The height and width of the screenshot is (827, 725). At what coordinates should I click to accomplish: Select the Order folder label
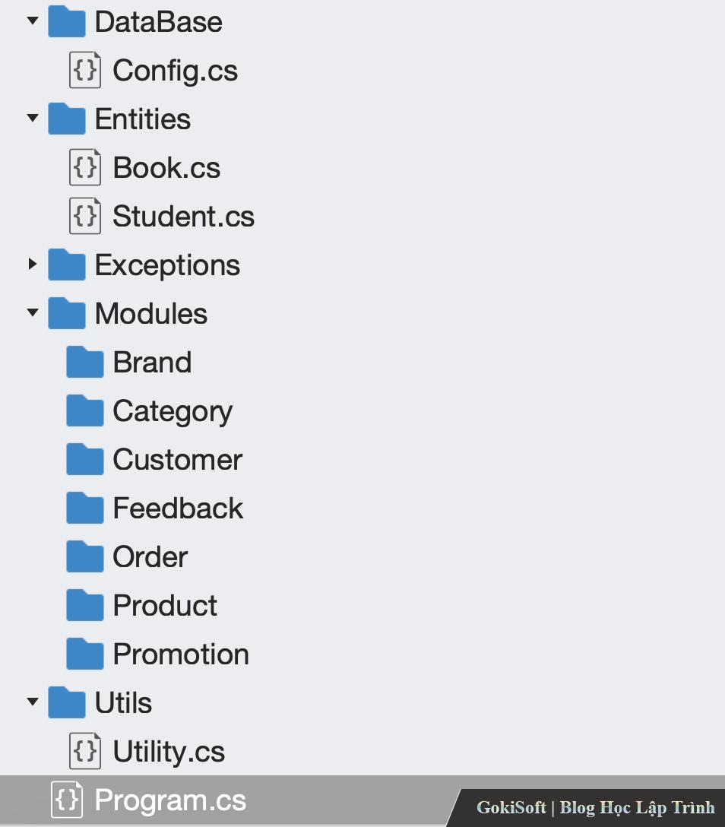click(x=150, y=557)
